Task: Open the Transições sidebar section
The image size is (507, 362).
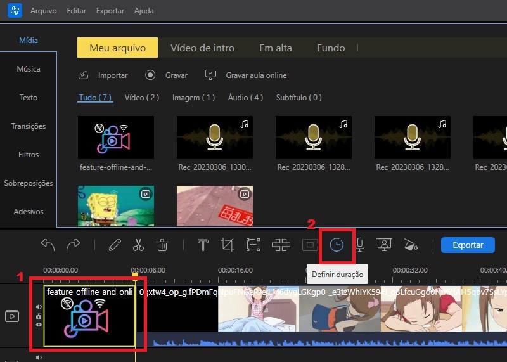Action: (x=29, y=126)
